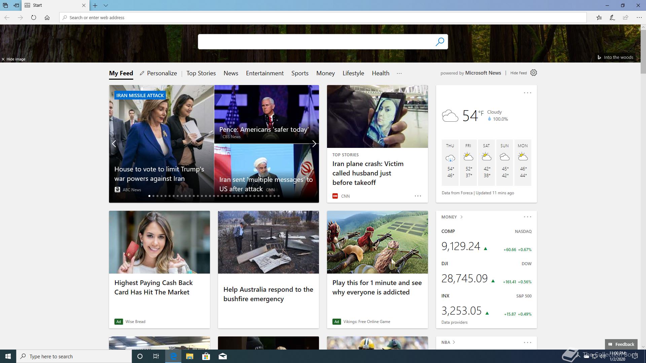The image size is (646, 363).
Task: Switch to the News tab
Action: tap(231, 73)
